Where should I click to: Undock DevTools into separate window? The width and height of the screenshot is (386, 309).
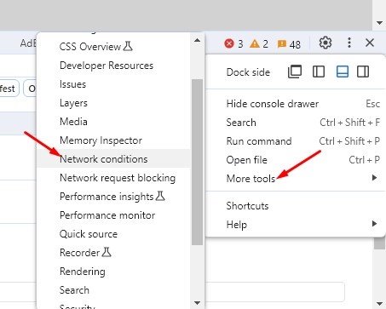[x=295, y=72]
